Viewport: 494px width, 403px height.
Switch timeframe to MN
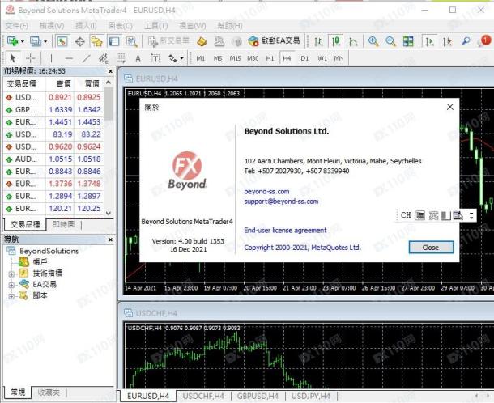(339, 58)
